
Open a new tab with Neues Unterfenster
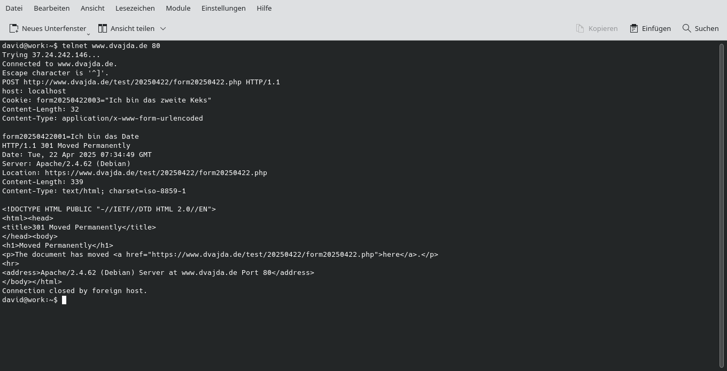[x=48, y=28]
